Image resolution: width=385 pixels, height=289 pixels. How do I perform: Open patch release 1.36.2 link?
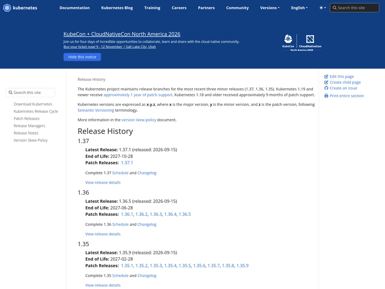[x=141, y=214]
